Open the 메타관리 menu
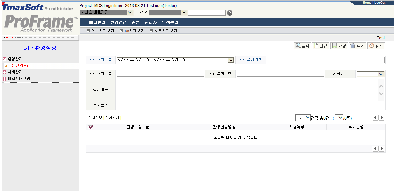The height and width of the screenshot is (192, 395). [97, 23]
